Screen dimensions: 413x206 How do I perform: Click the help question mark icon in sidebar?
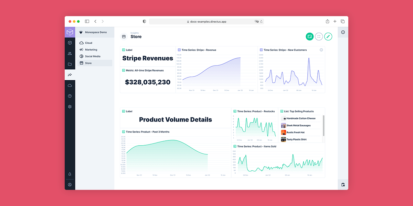click(x=70, y=96)
